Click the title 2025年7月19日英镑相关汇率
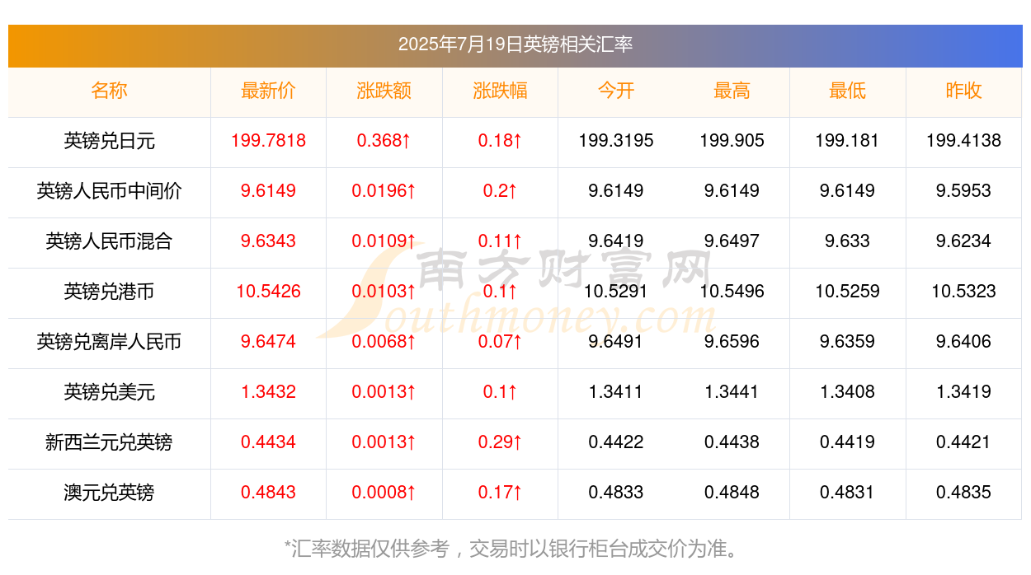The height and width of the screenshot is (575, 1031). pos(515,44)
